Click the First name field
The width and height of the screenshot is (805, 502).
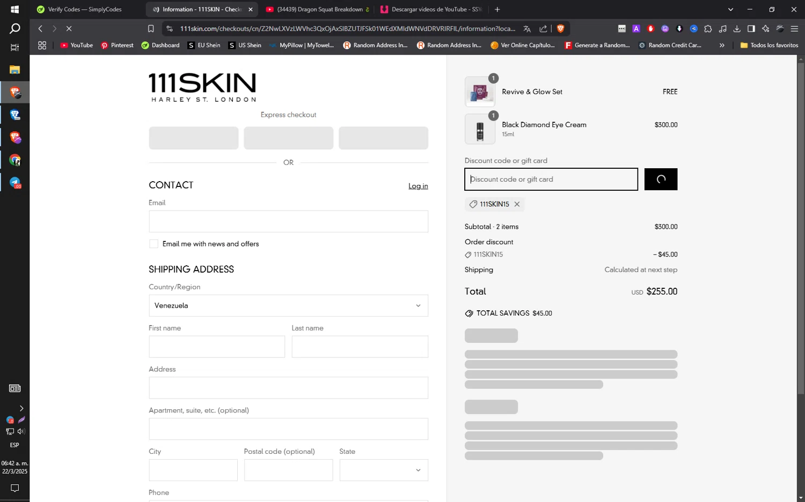(x=217, y=347)
